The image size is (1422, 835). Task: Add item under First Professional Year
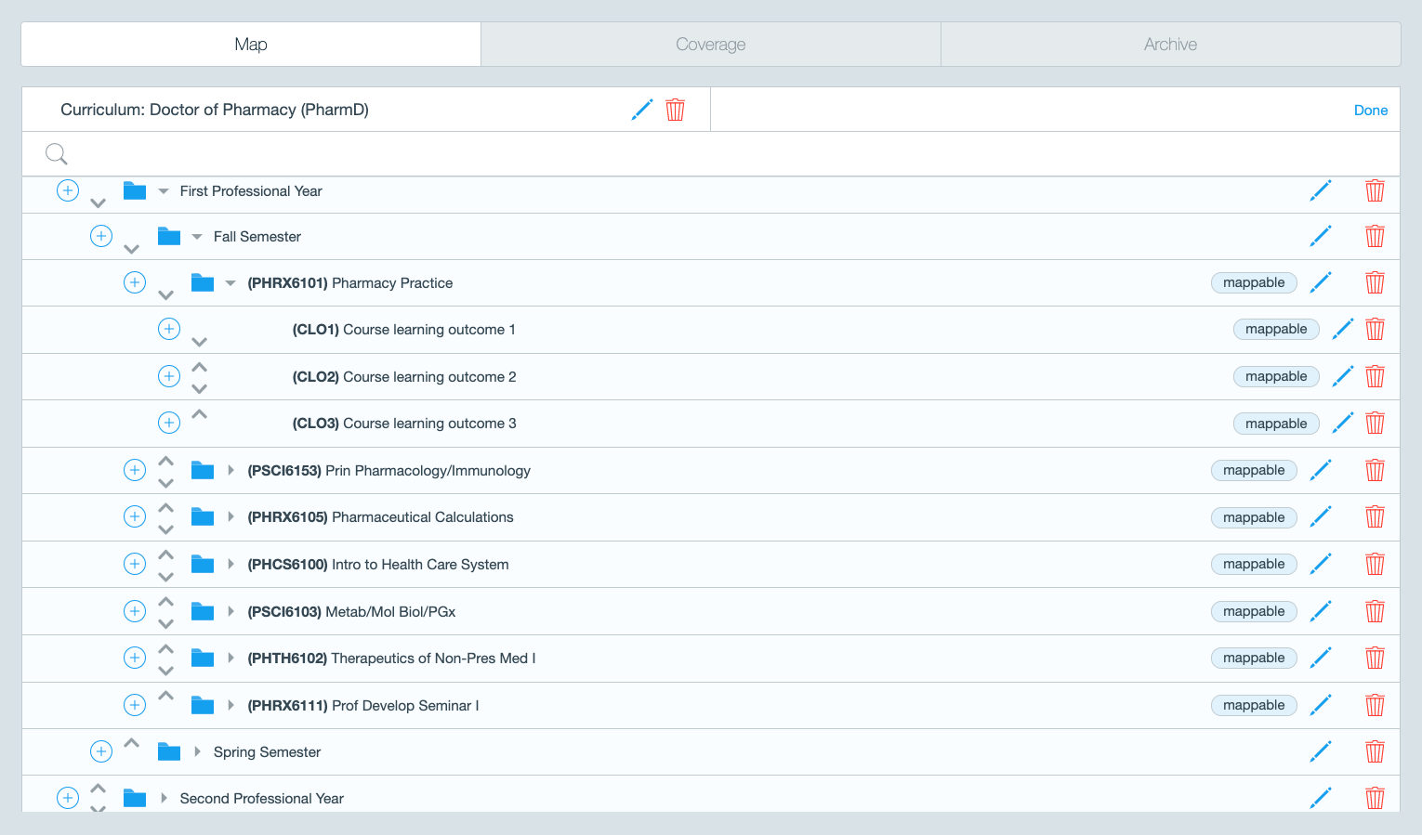[x=68, y=190]
